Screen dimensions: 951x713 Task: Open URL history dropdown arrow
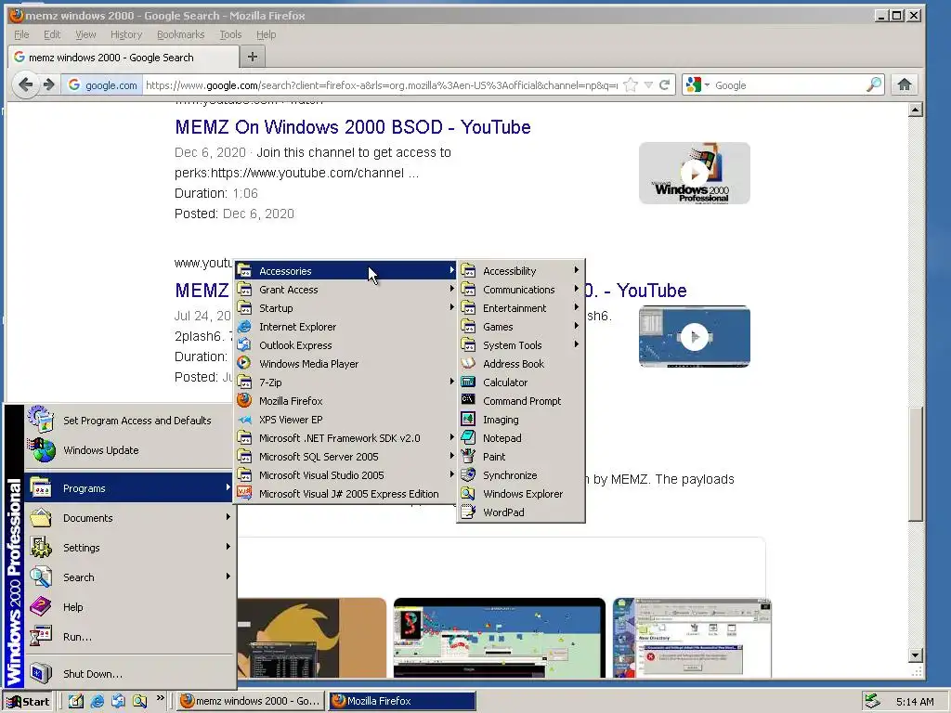click(648, 84)
